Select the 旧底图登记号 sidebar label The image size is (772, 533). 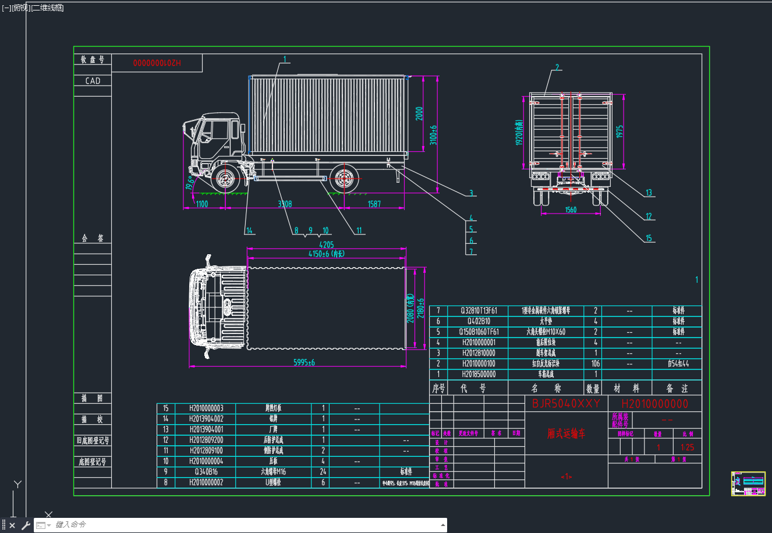[93, 440]
